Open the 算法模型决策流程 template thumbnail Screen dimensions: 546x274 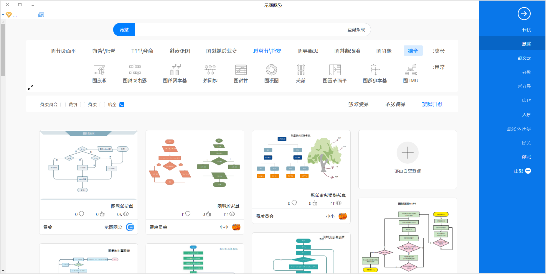pos(301,160)
